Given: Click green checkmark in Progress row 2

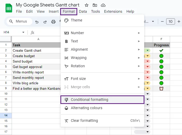Looking at the screenshot, I should coord(161,50).
